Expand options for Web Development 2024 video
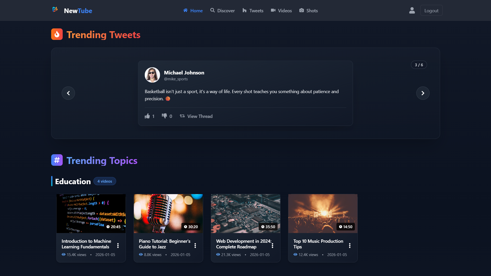Image resolution: width=491 pixels, height=276 pixels. click(x=272, y=246)
